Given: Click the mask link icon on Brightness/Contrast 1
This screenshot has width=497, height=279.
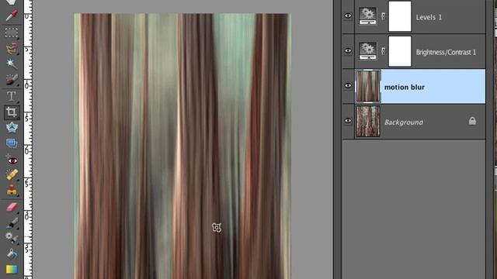Looking at the screenshot, I should [383, 51].
